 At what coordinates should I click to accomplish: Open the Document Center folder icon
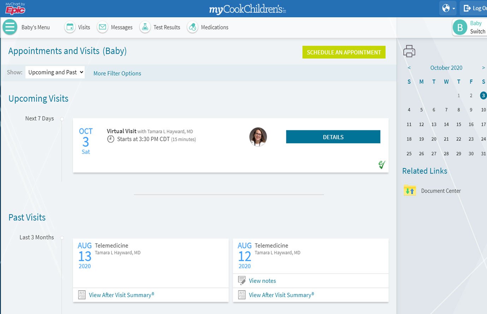click(x=410, y=191)
